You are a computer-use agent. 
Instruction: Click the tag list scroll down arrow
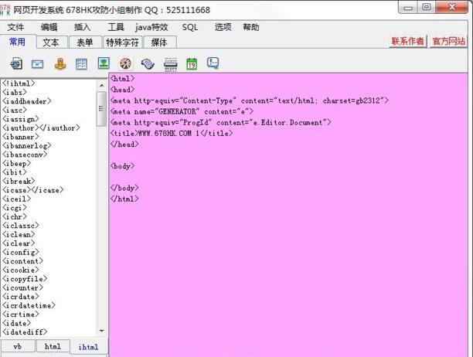[x=102, y=331]
